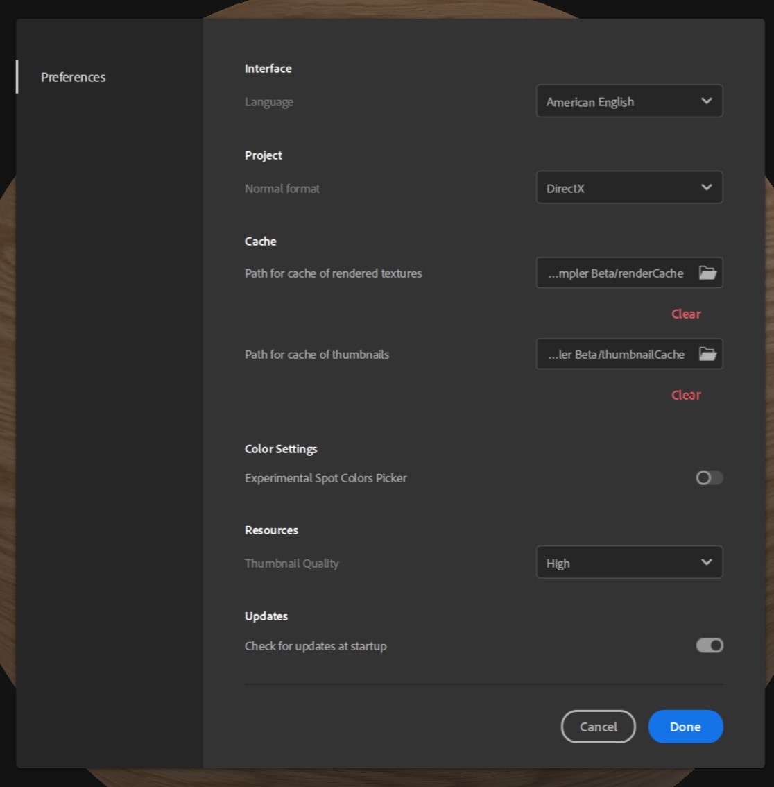774x787 pixels.
Task: Open the Thumbnail Quality dropdown
Action: coord(629,562)
